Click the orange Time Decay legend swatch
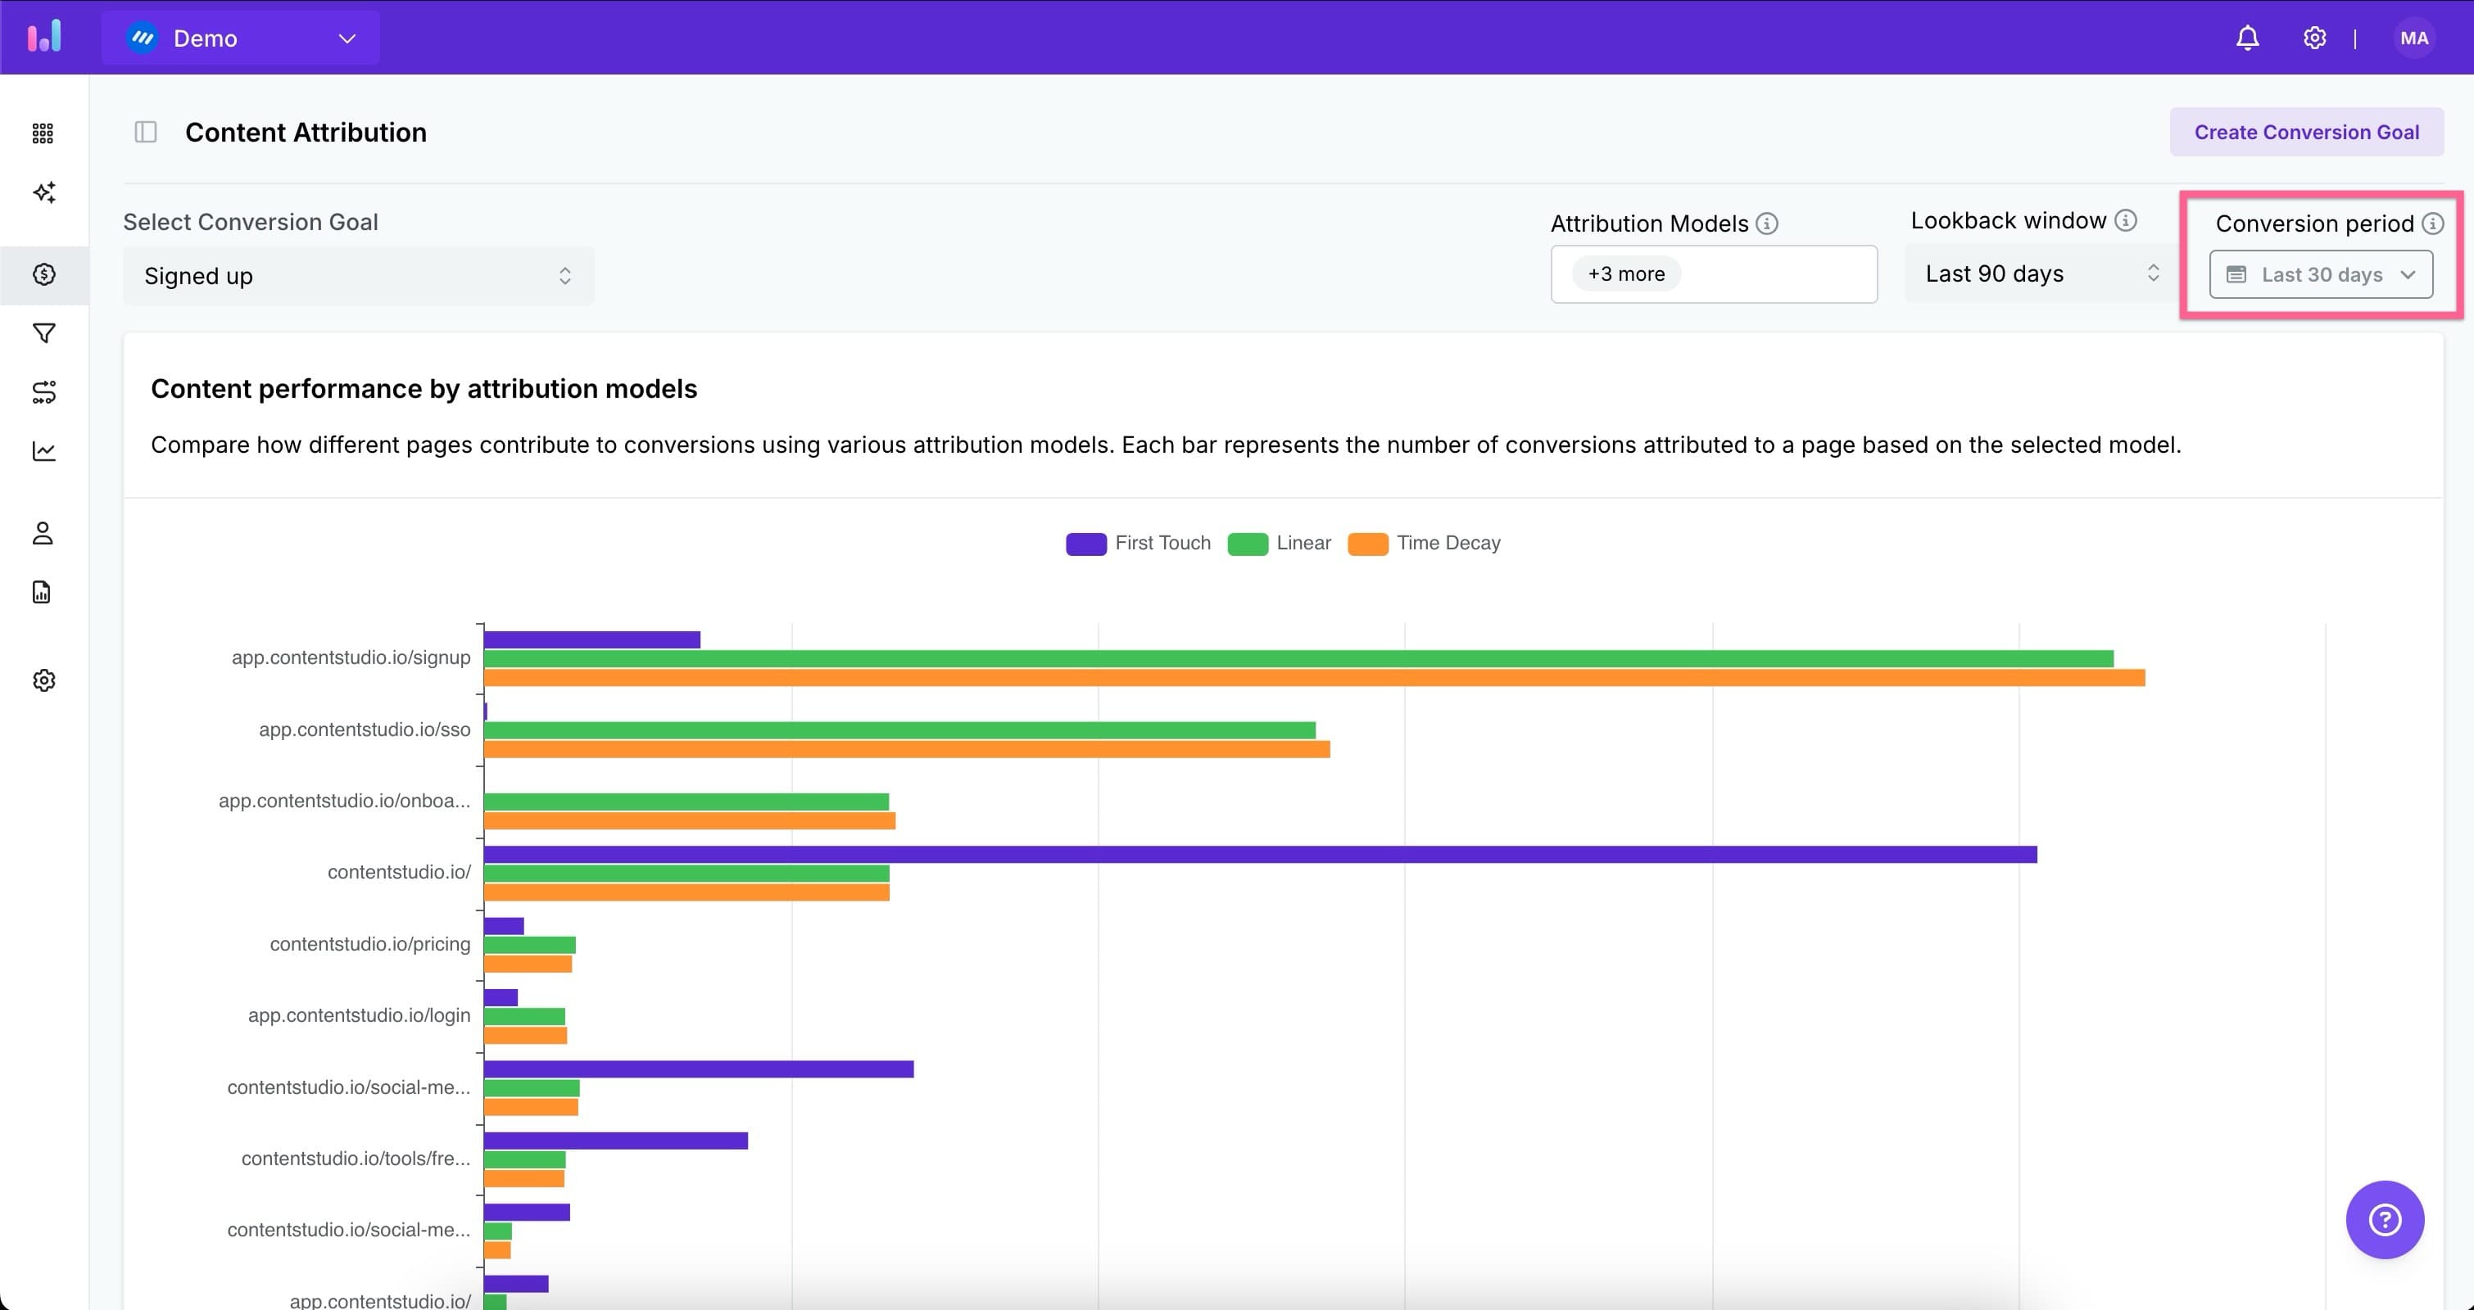 click(x=1367, y=544)
